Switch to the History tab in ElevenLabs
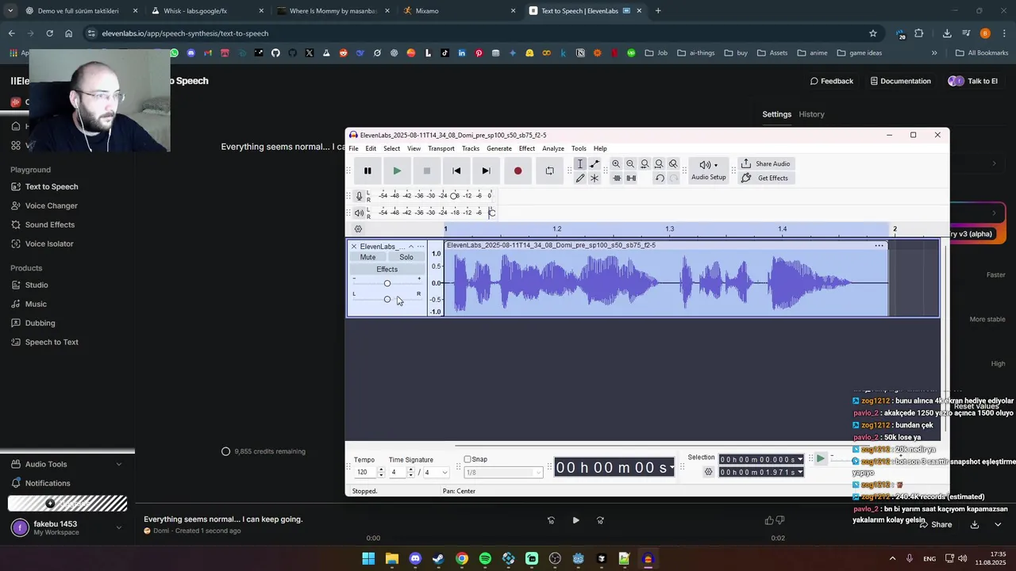The height and width of the screenshot is (571, 1016). click(x=811, y=114)
